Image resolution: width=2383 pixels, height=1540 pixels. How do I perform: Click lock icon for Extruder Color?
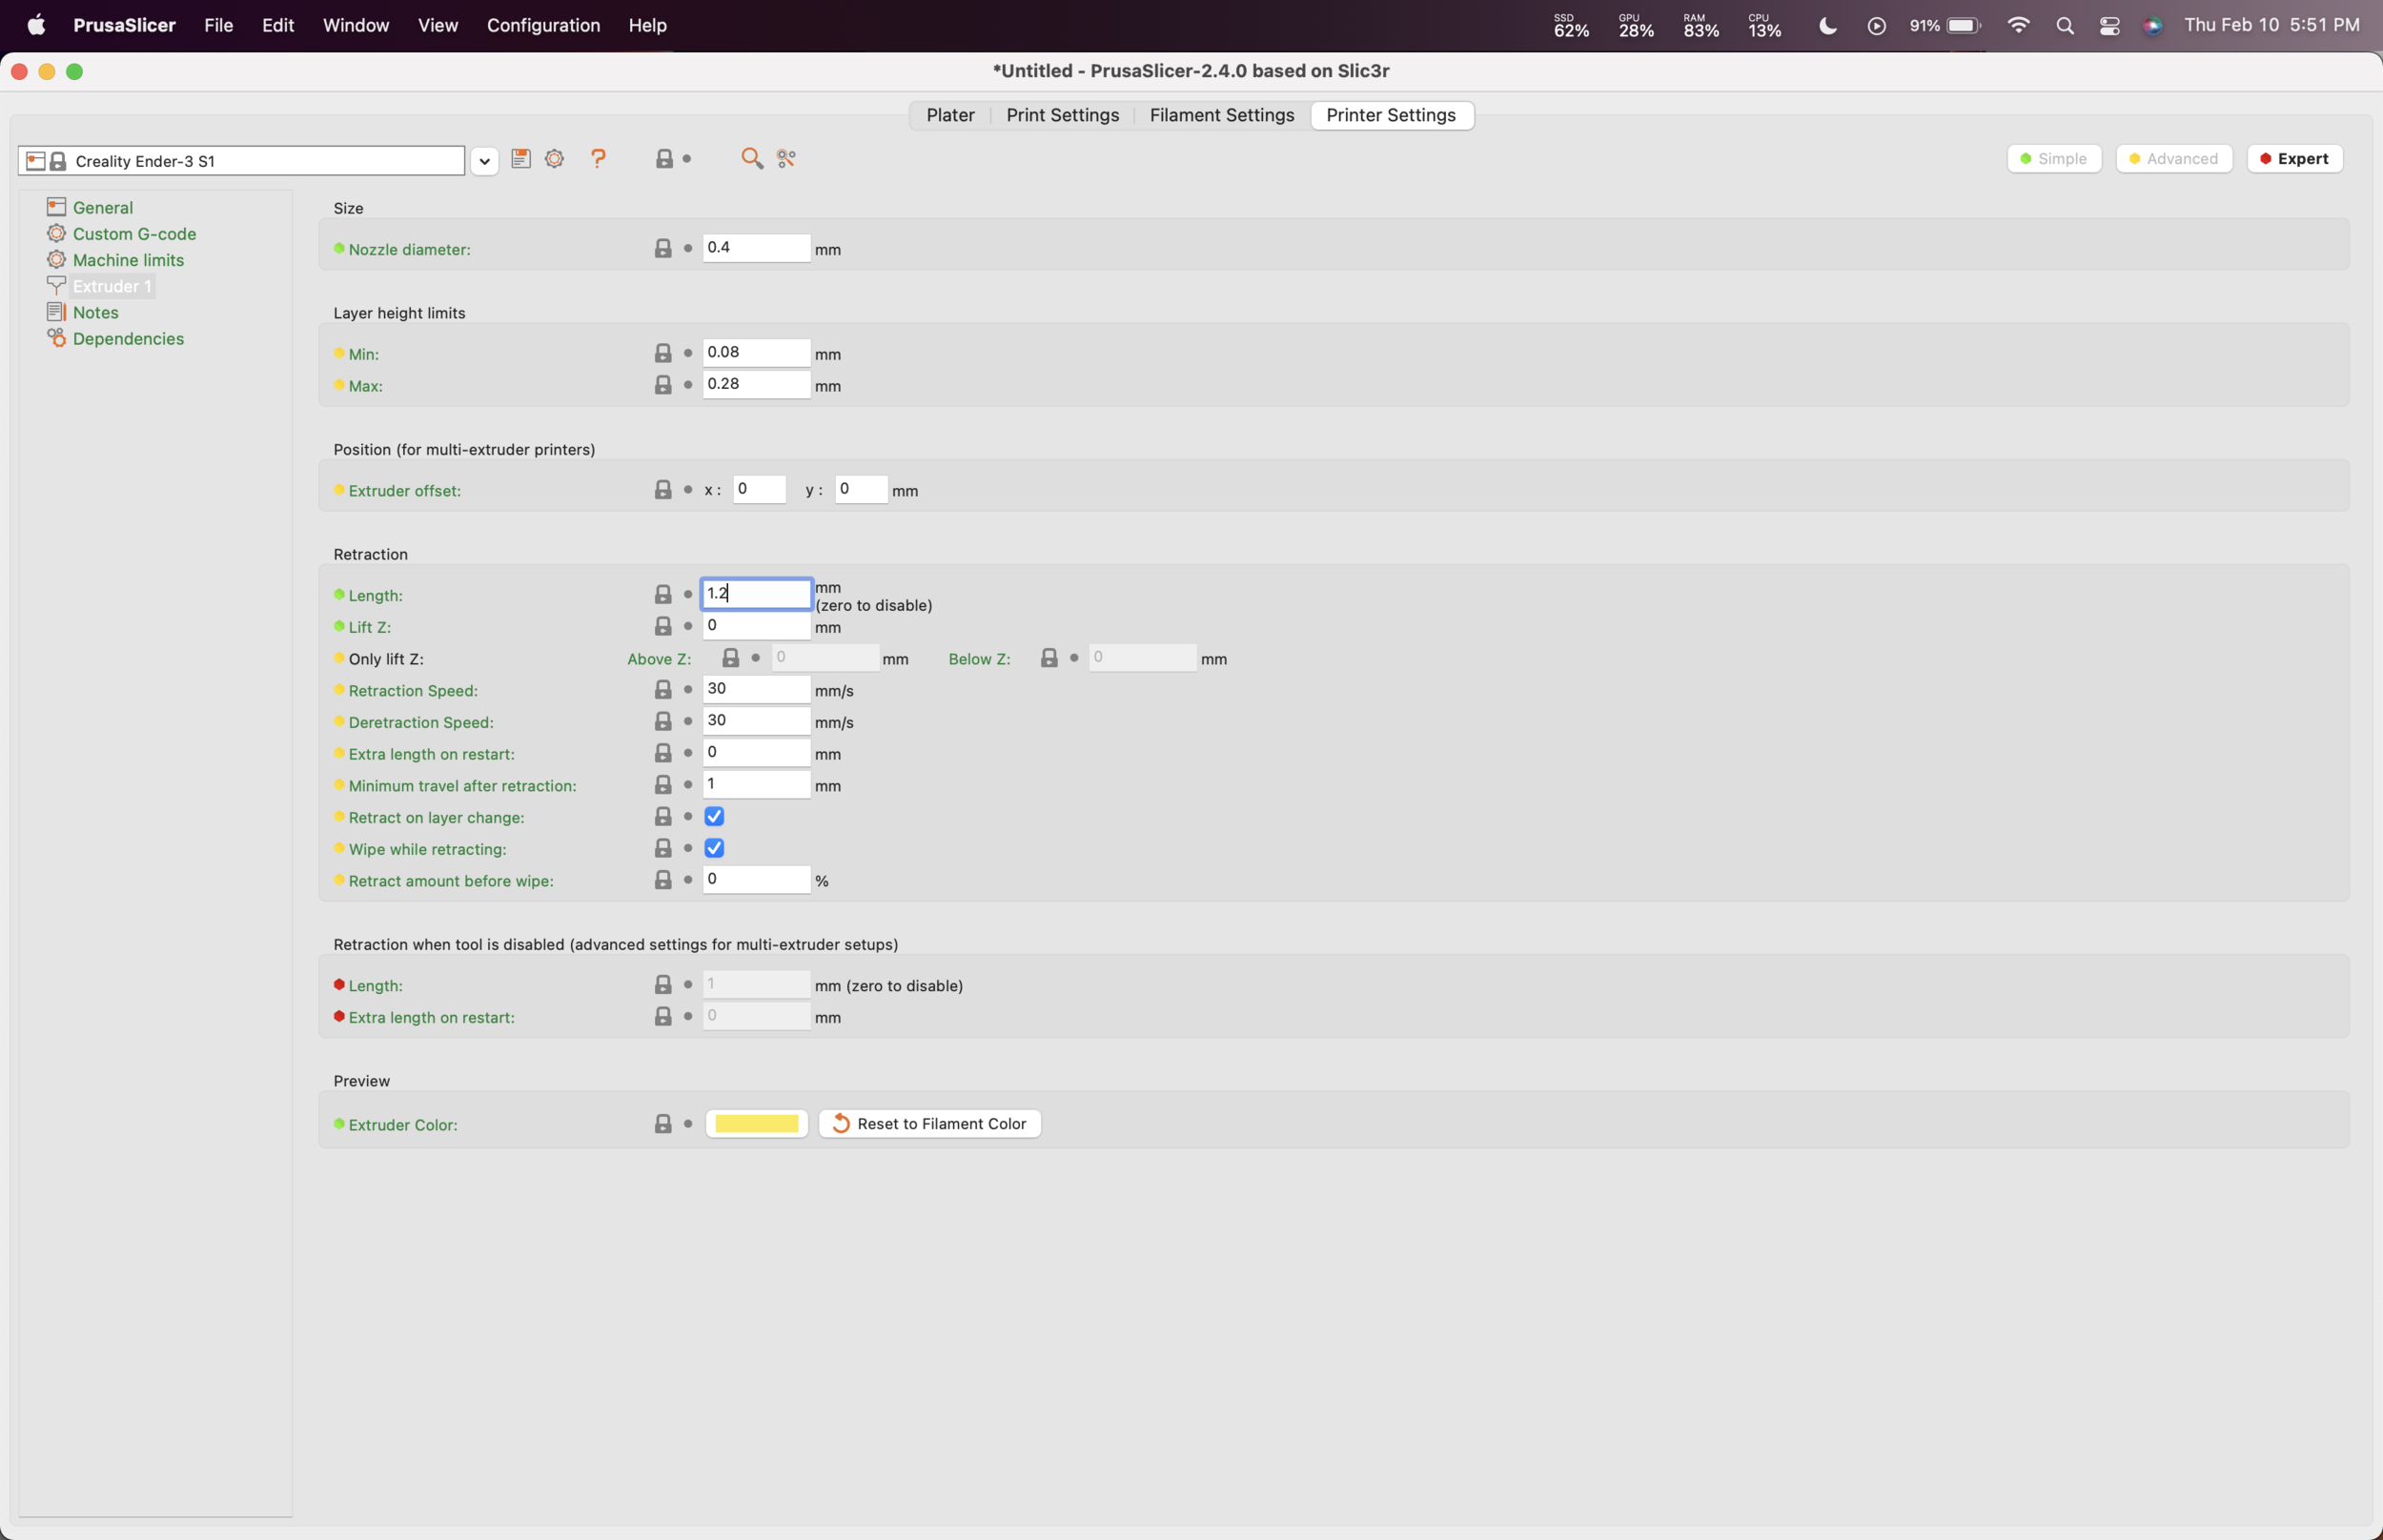click(x=663, y=1124)
